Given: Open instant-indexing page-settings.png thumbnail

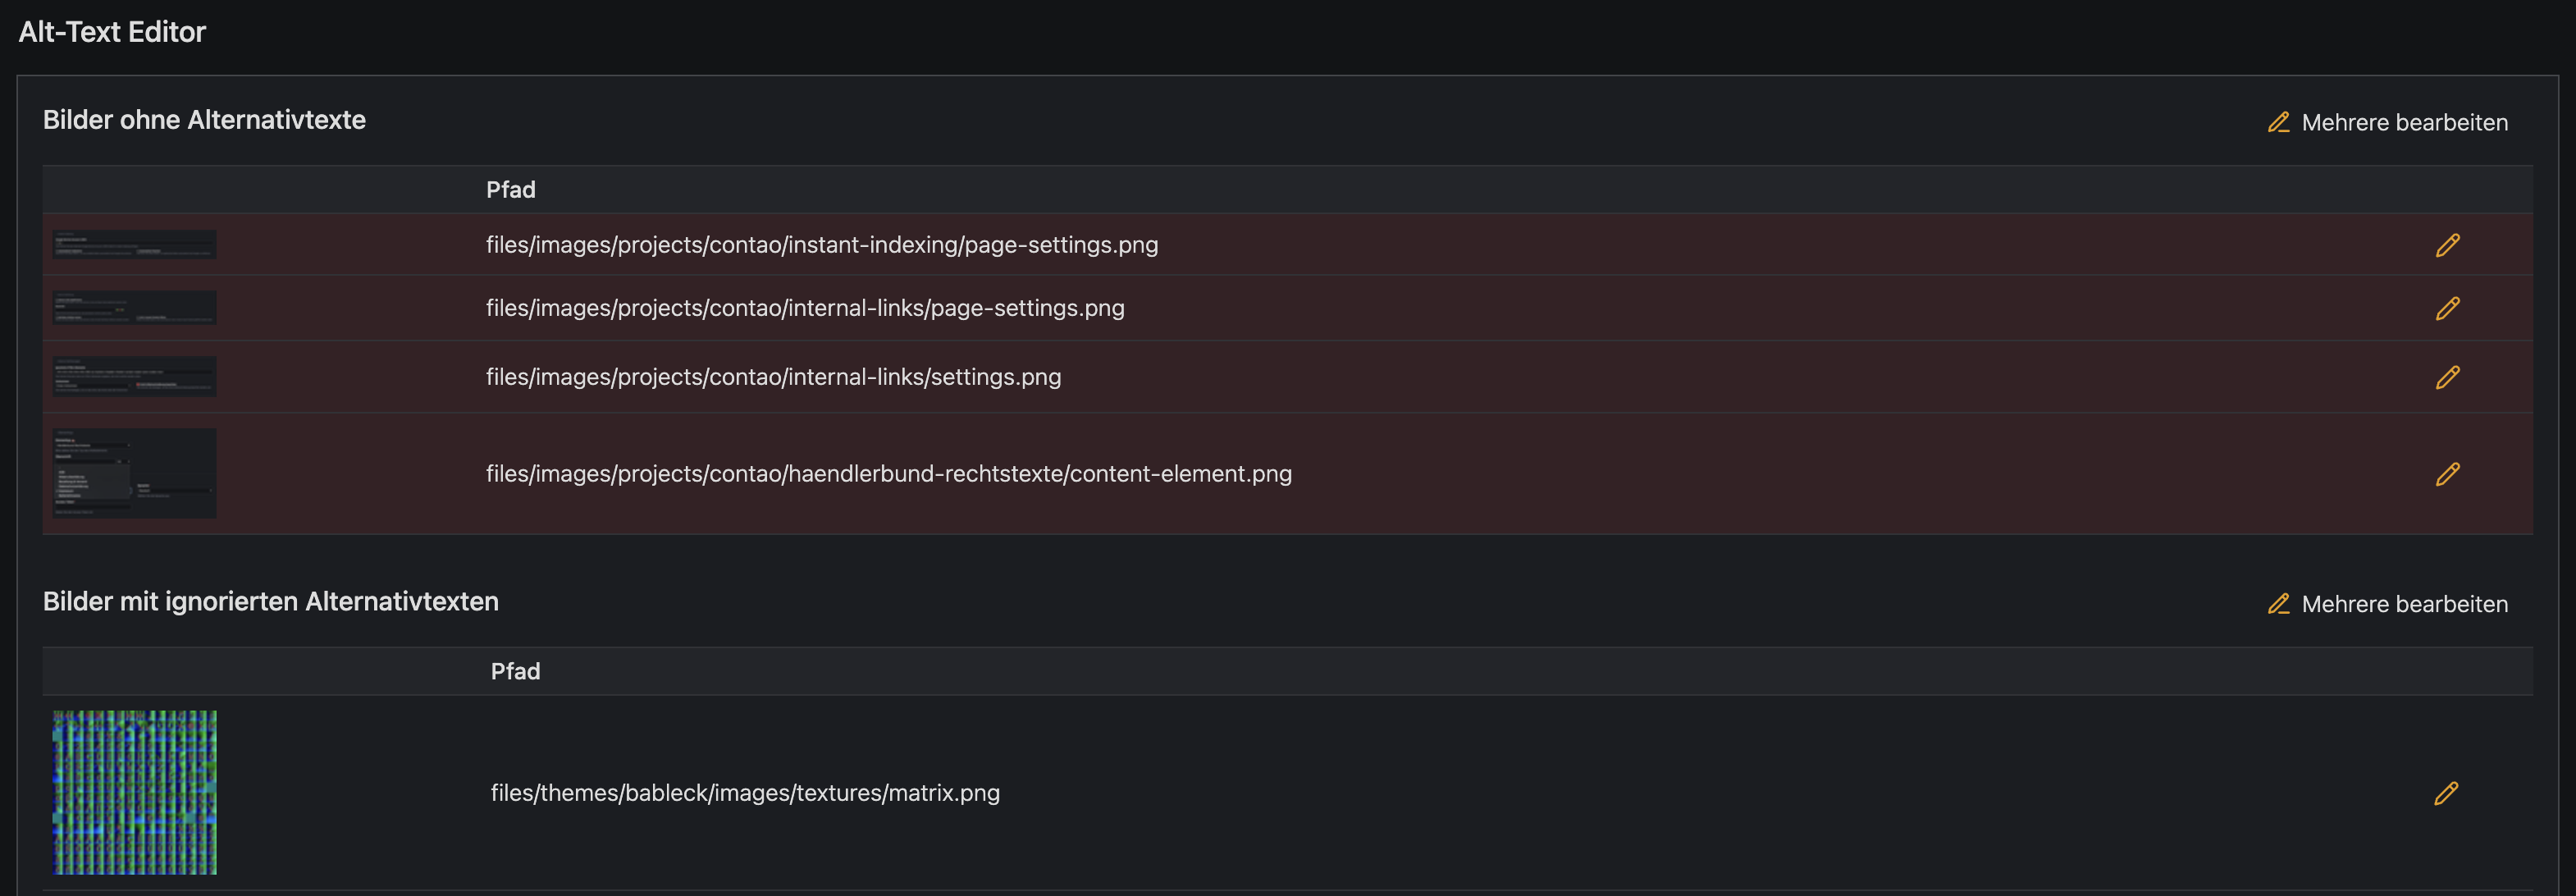Looking at the screenshot, I should click(x=135, y=245).
